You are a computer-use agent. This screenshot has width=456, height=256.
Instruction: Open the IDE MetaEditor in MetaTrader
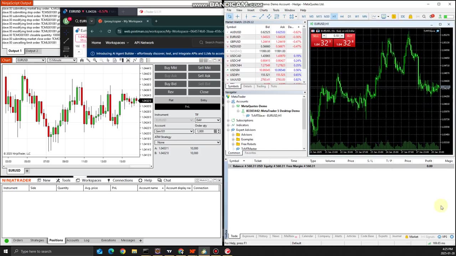[403, 16]
